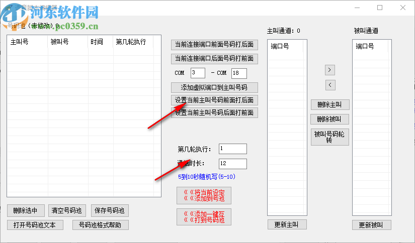This screenshot has height=243, width=415.
Task: Select 端口号 header in 主叫通道 list
Action: 286,47
